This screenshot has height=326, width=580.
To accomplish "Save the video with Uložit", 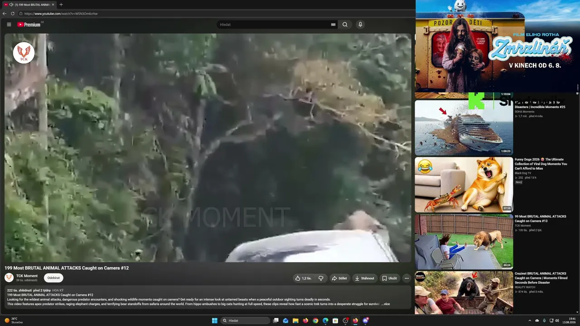I will (389, 278).
